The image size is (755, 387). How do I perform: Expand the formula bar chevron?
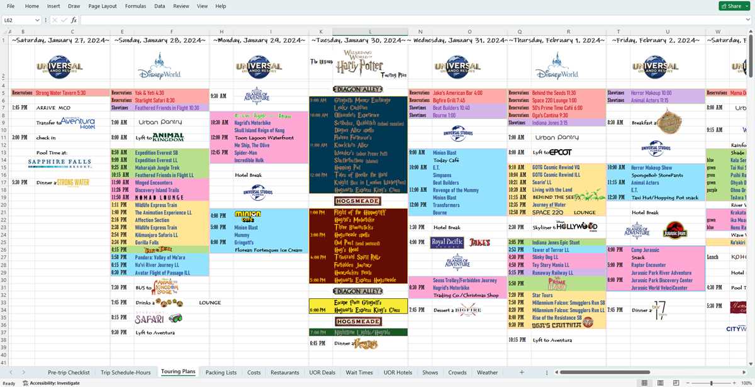click(749, 20)
